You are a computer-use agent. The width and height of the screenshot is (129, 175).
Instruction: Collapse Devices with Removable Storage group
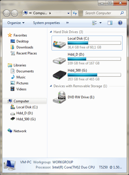point(51,86)
